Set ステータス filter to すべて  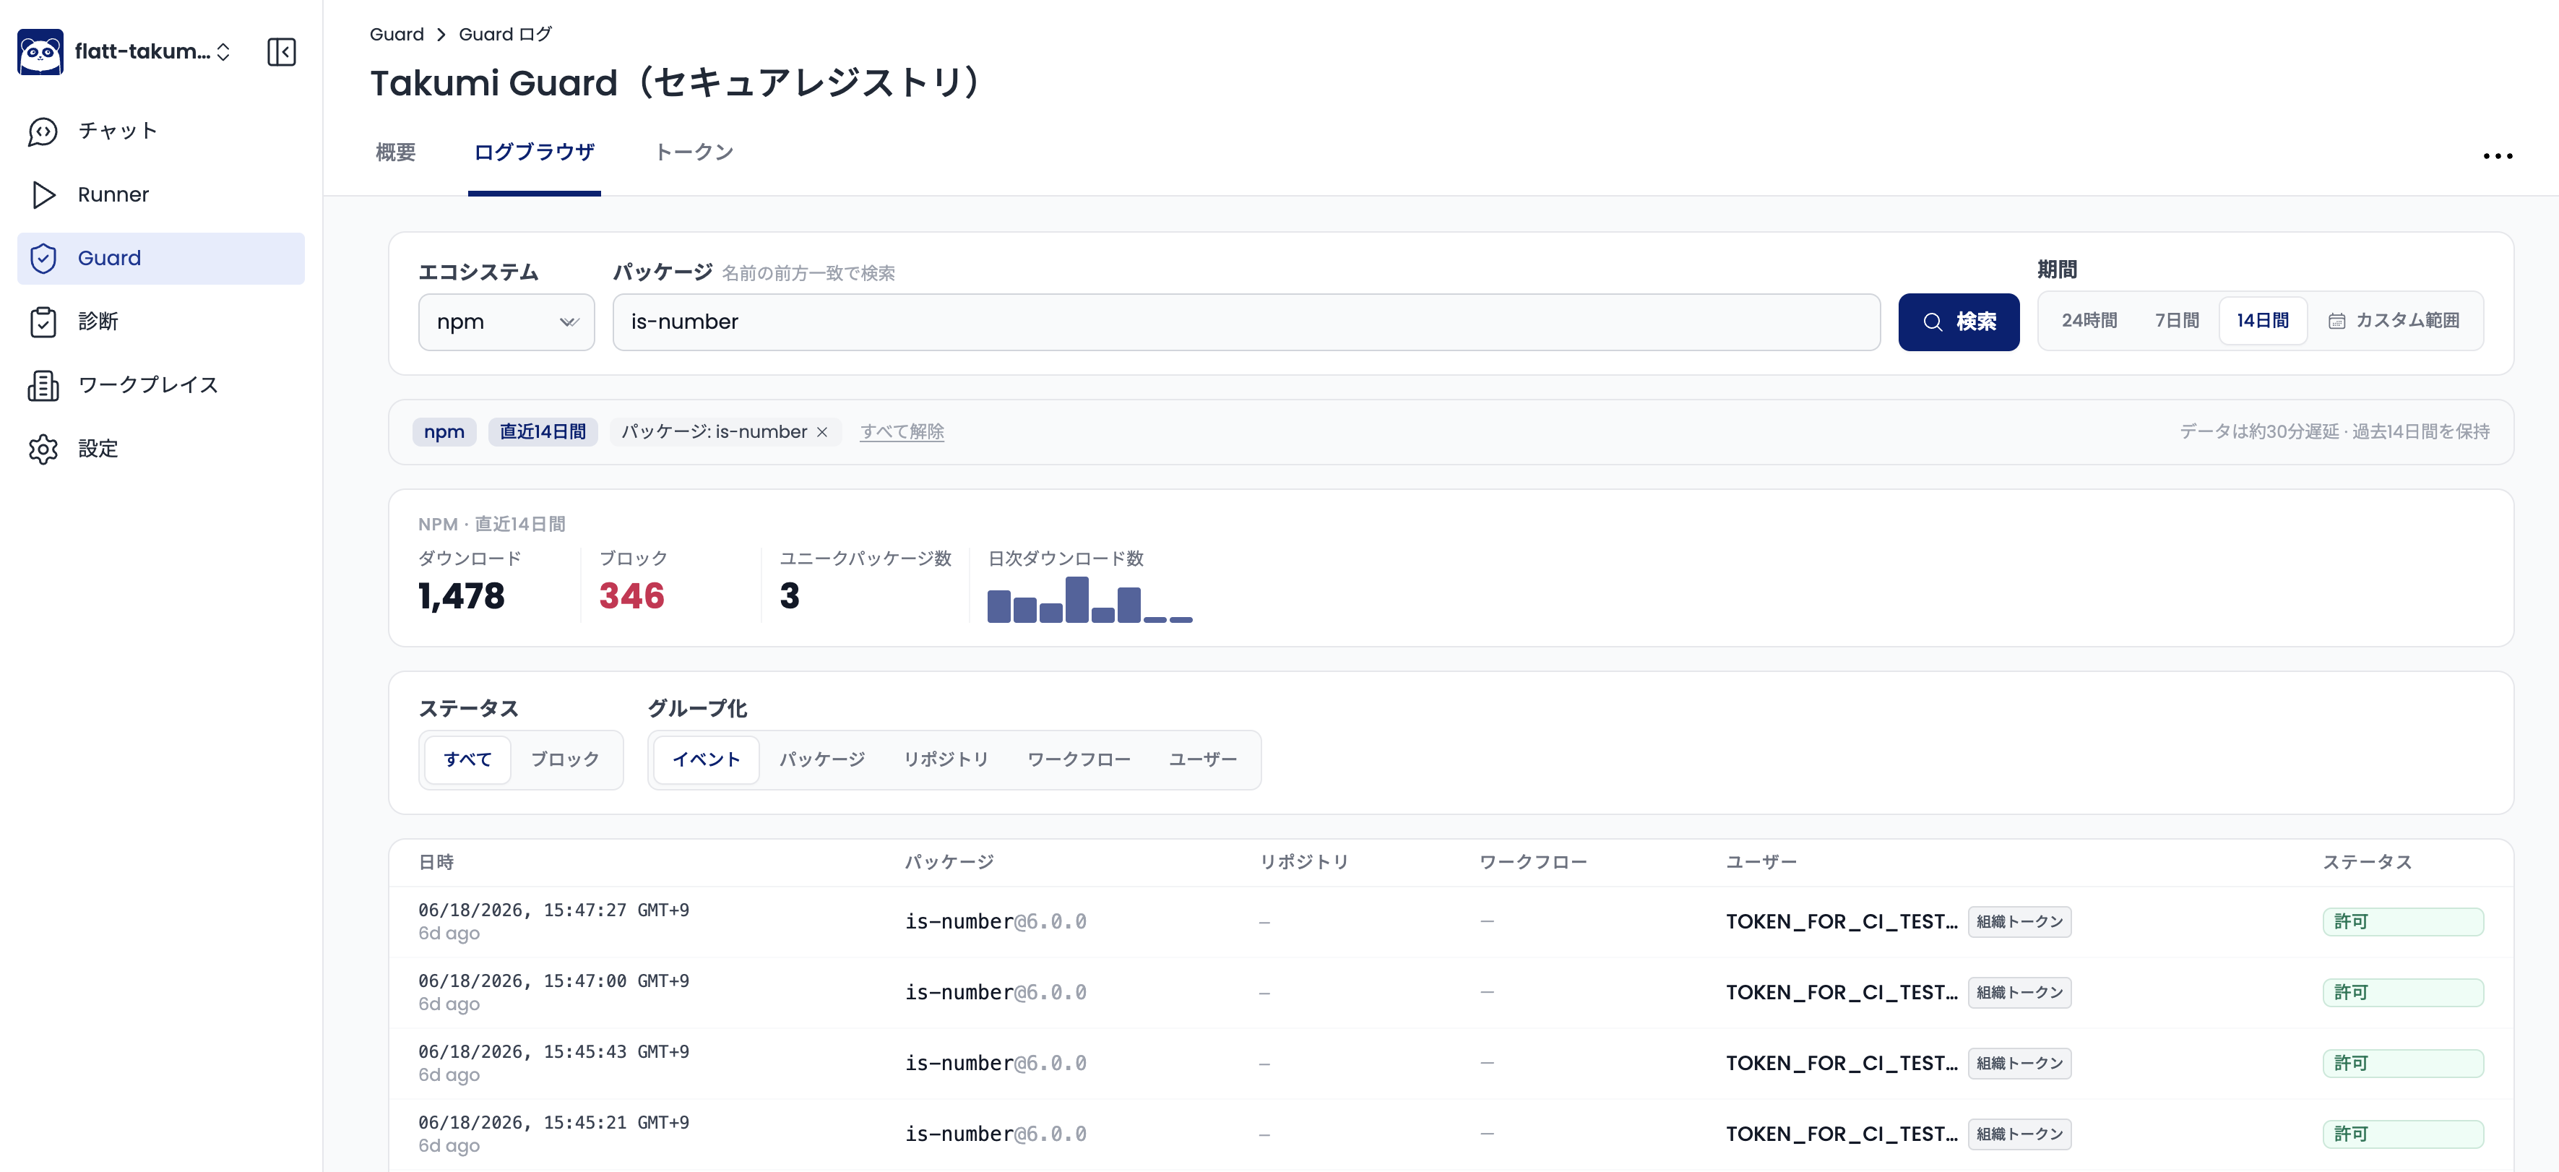[x=468, y=760]
